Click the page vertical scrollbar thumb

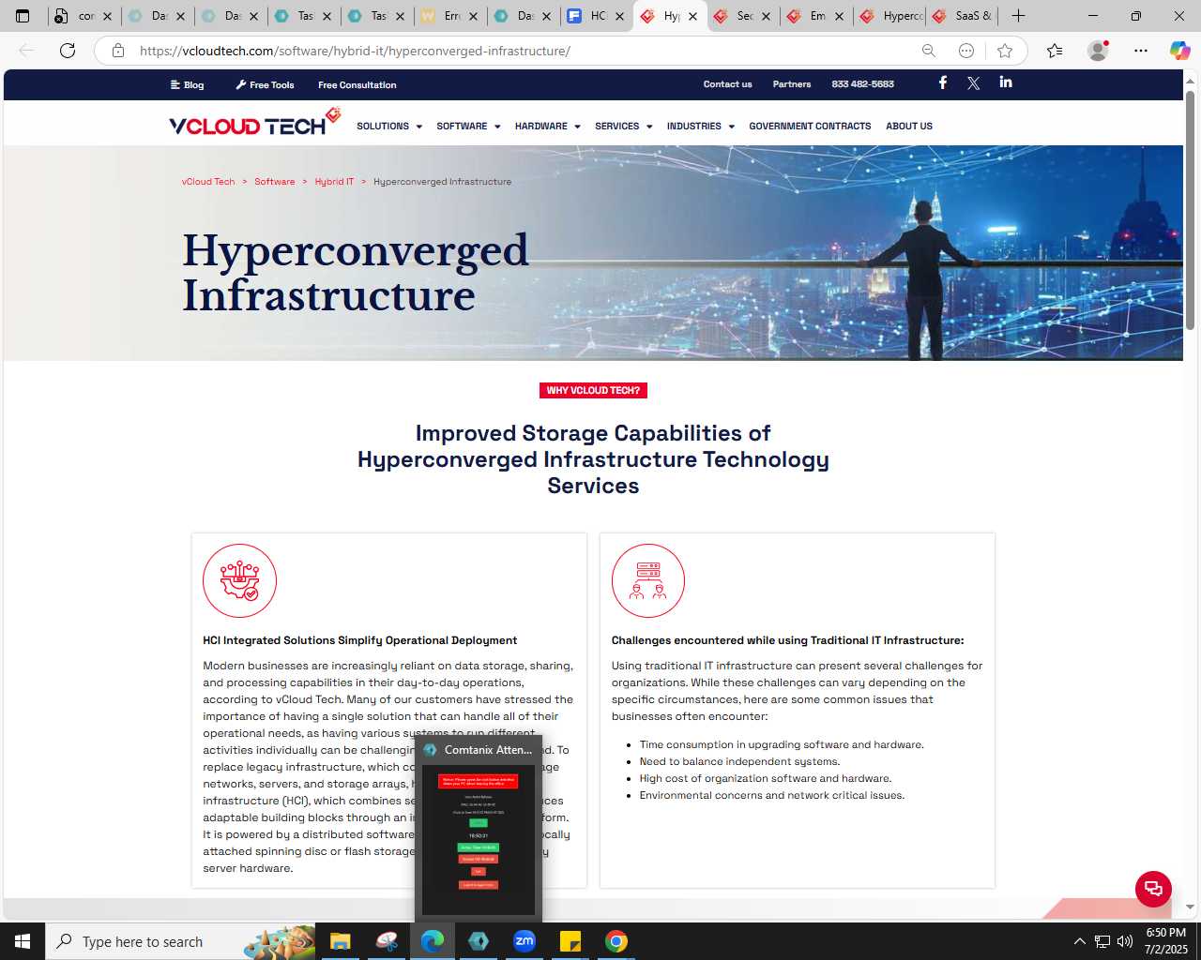click(x=1190, y=210)
